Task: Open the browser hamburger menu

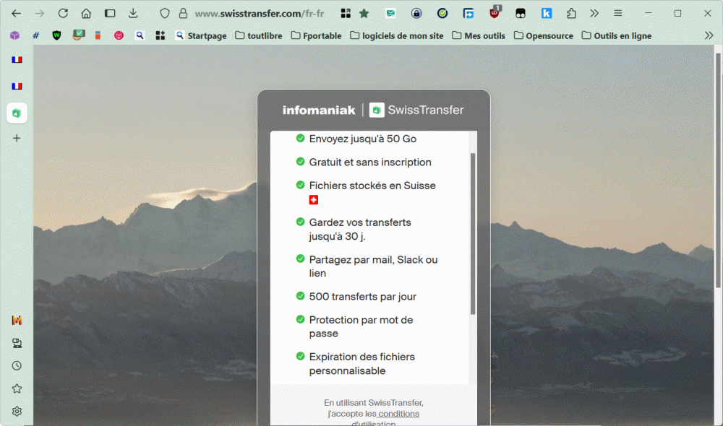Action: [x=618, y=13]
